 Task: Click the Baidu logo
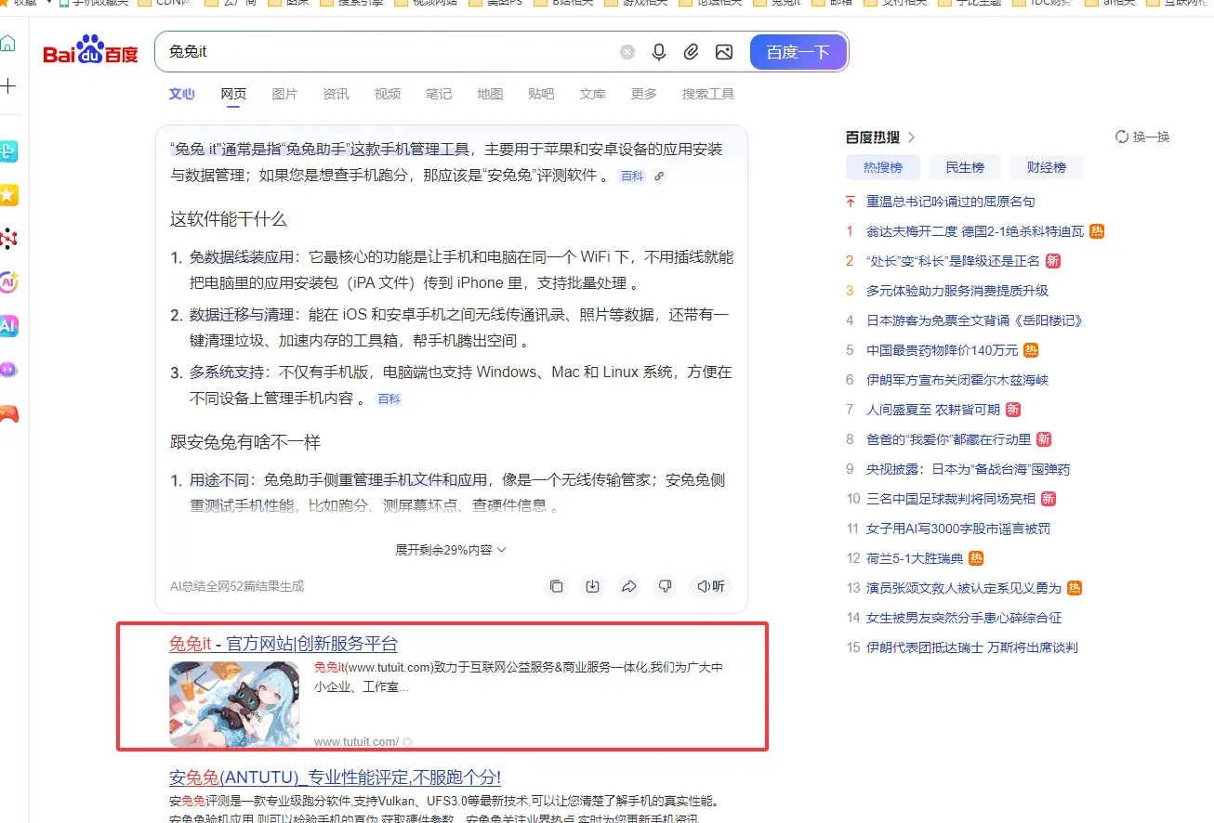90,51
